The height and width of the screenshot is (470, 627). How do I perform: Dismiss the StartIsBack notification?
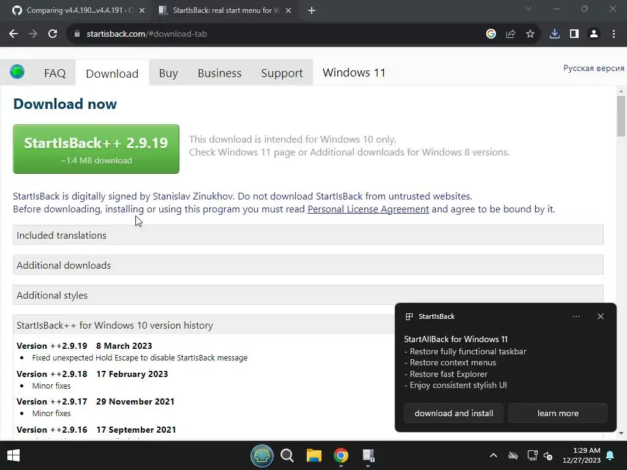601,316
